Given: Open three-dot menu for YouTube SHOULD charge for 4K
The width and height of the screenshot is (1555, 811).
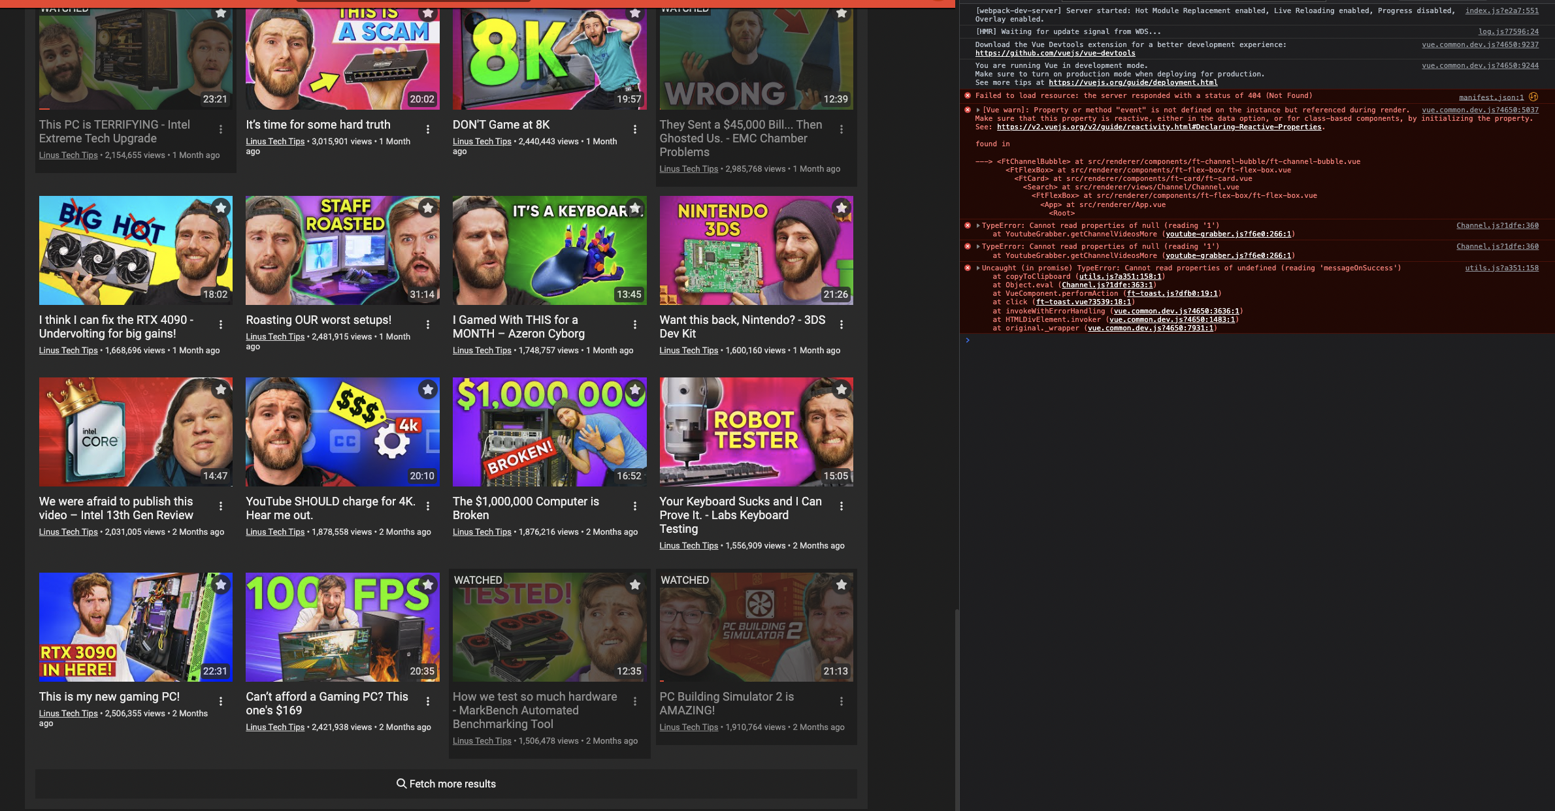Looking at the screenshot, I should pos(428,506).
